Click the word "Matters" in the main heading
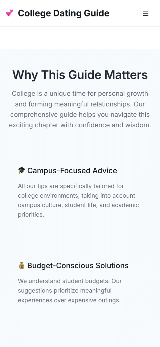Viewport: 160px width, 347px height. [x=126, y=75]
